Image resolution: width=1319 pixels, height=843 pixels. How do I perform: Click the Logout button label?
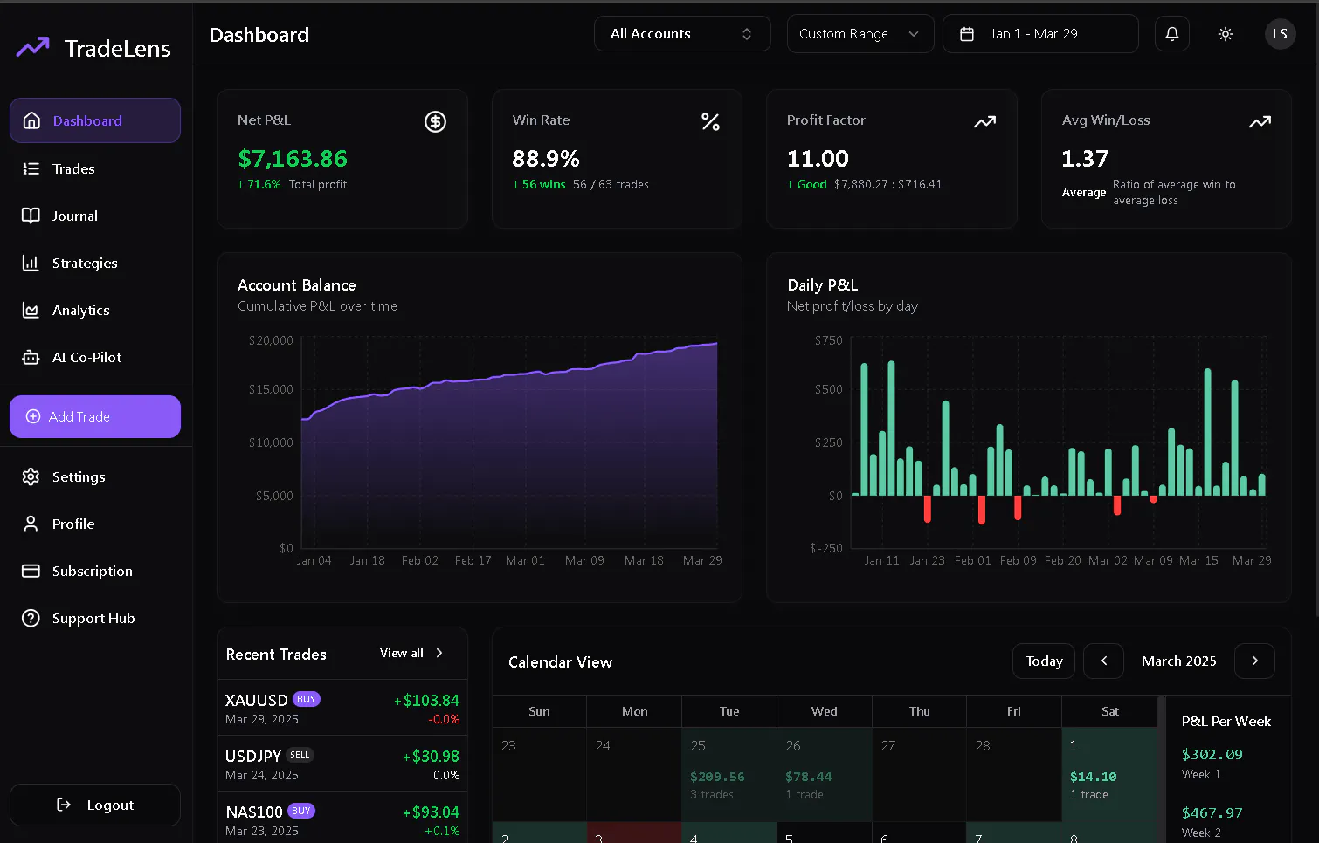110,805
